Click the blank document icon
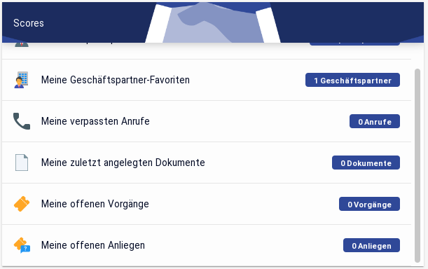 tap(22, 163)
